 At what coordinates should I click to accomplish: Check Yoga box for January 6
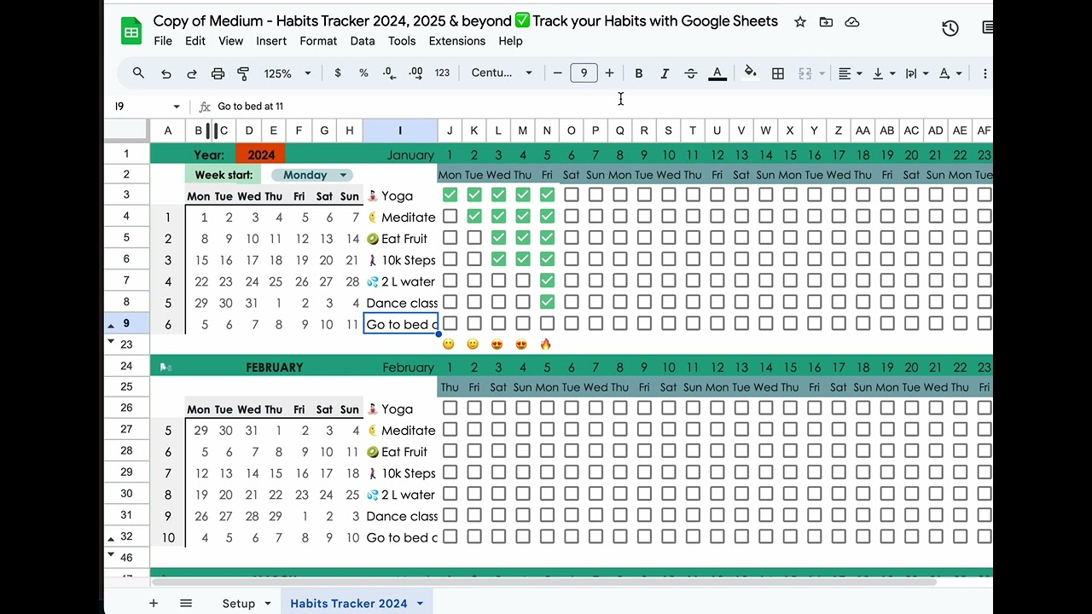[x=572, y=195]
